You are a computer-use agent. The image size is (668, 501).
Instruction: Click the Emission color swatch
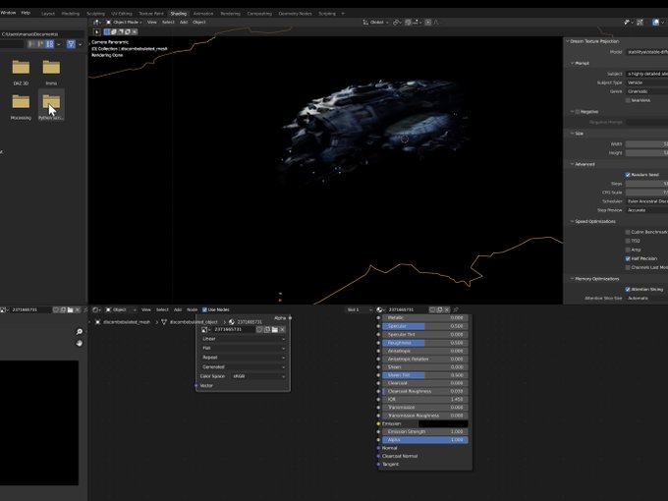coord(443,424)
